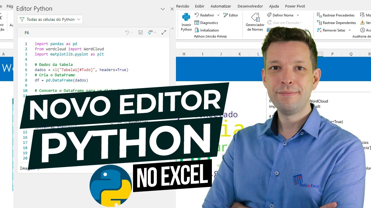Expand the undo history dropdown arrow

click(132, 33)
